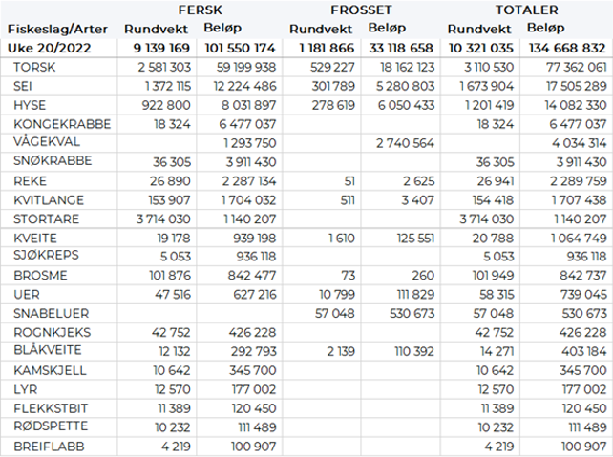
Task: Click the total Beløp value 134 668 832
Action: point(566,47)
